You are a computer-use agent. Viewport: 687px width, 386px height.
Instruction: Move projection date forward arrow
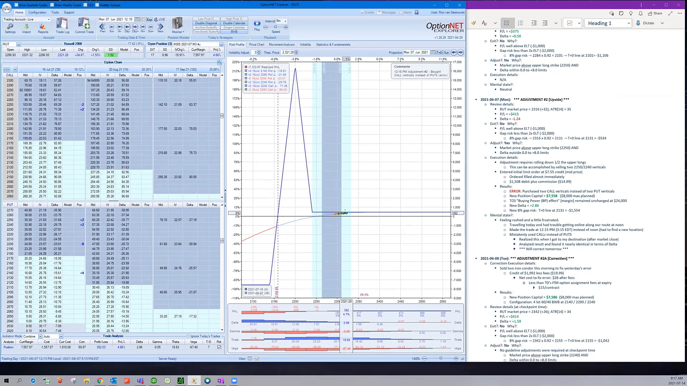point(461,53)
